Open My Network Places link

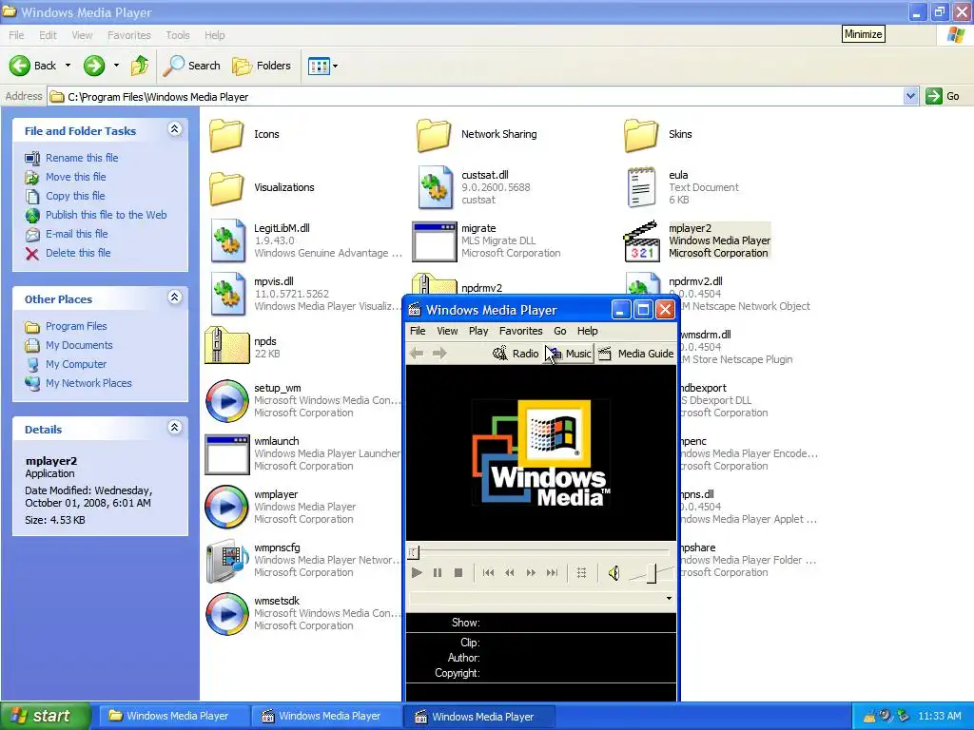tap(88, 383)
